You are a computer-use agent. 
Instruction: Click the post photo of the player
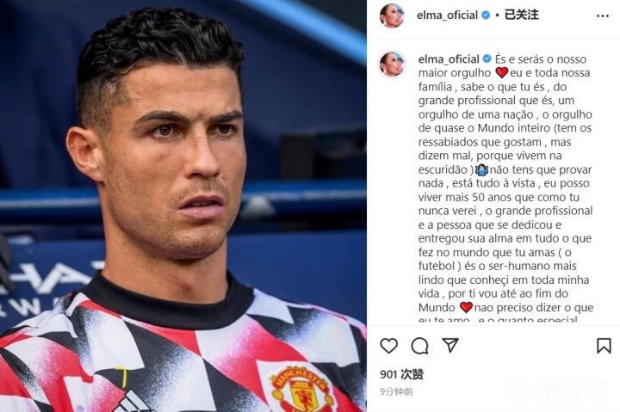click(x=183, y=206)
